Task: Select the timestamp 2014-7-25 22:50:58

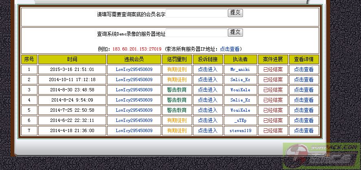Action: (x=72, y=110)
